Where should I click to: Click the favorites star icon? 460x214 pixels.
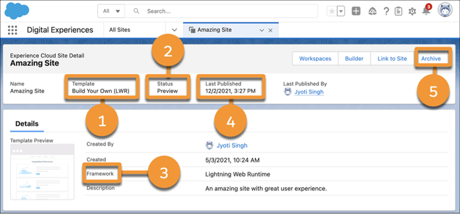[332, 11]
